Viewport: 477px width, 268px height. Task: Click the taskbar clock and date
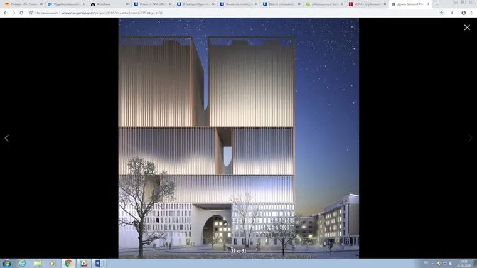click(x=463, y=263)
